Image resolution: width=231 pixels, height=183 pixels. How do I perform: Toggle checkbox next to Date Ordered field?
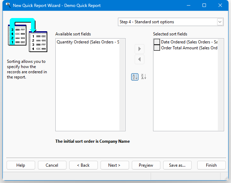pos(157,42)
